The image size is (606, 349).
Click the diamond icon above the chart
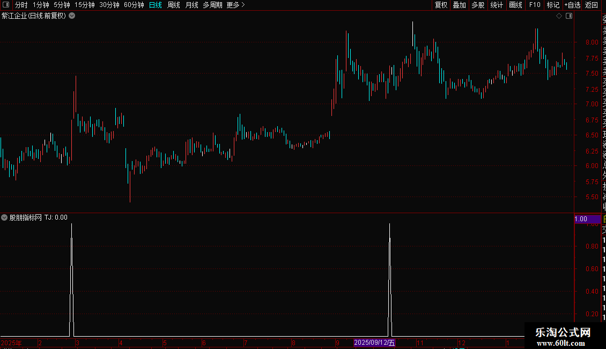click(559, 16)
